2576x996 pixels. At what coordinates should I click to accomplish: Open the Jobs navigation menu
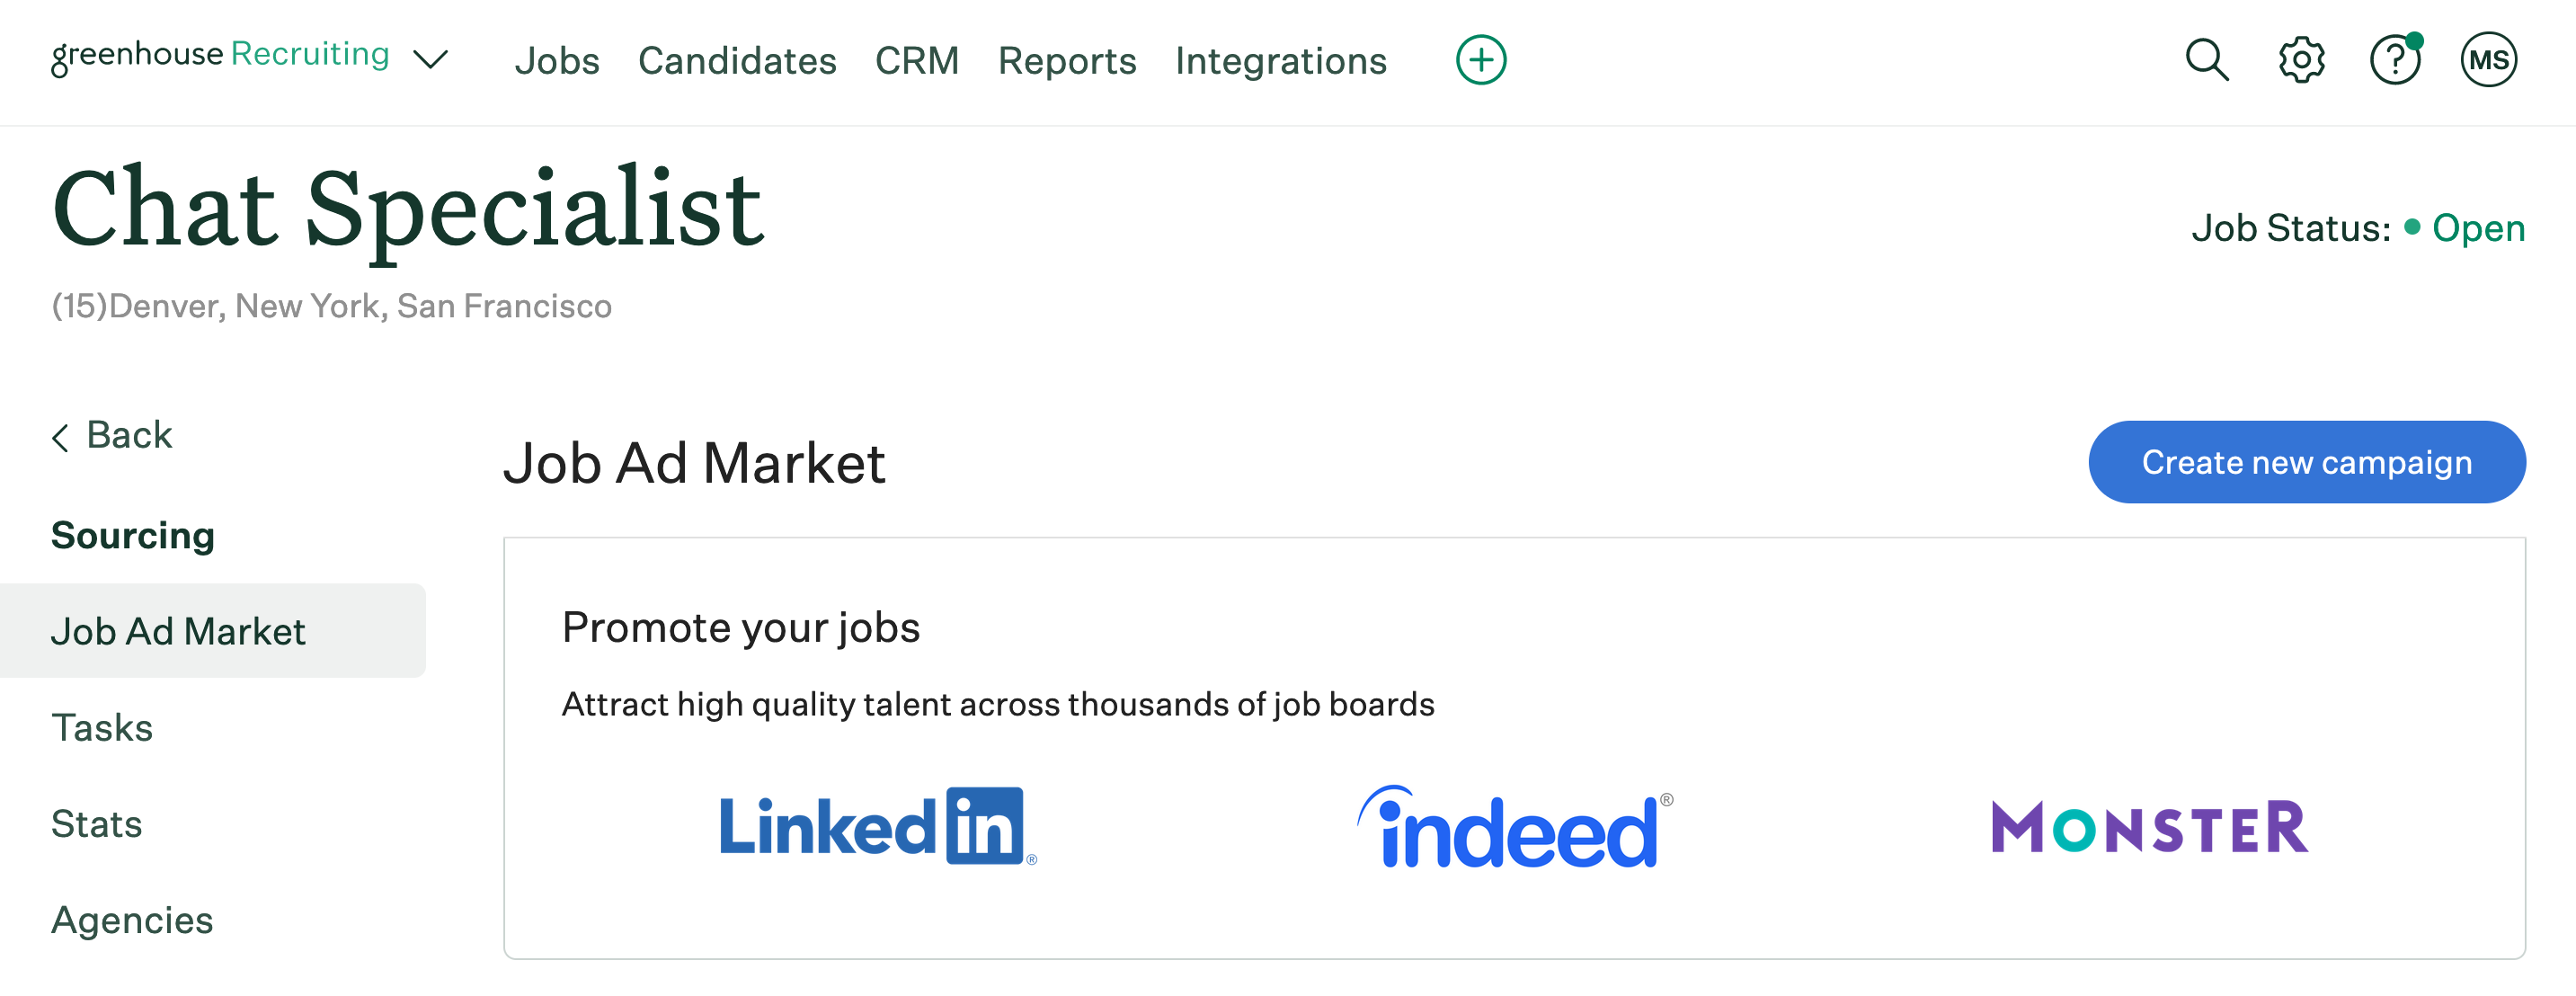(557, 61)
